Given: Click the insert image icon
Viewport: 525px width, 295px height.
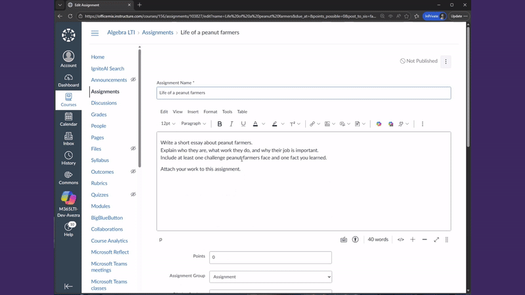Looking at the screenshot, I should point(327,124).
